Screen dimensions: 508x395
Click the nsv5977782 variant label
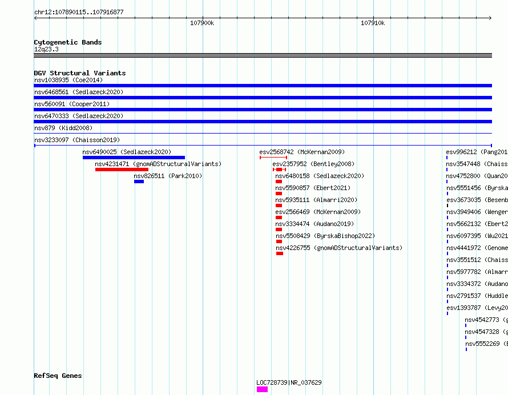tap(477, 272)
